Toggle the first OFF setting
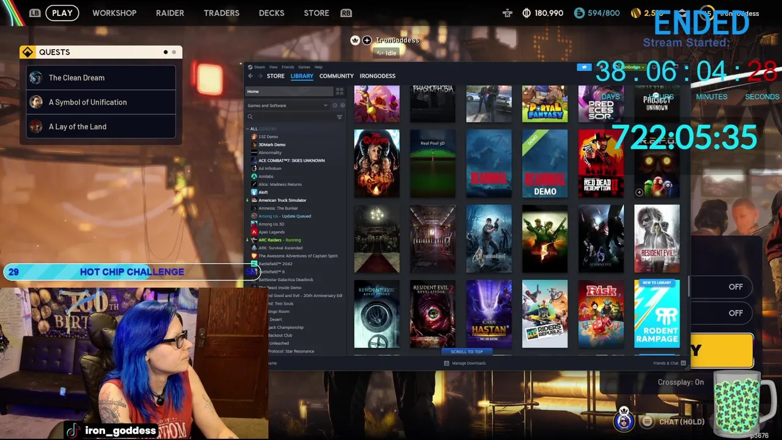This screenshot has width=782, height=440. coord(736,287)
